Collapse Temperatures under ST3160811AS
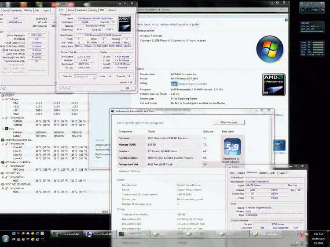330x247 pixels. pos(3,177)
